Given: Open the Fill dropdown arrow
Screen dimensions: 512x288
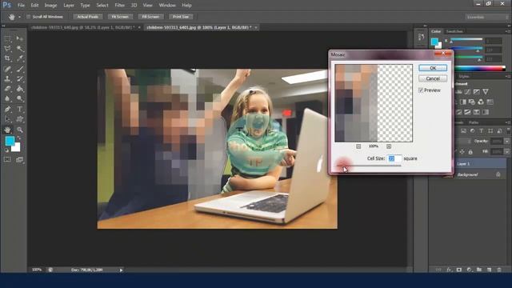Looking at the screenshot, I should (x=506, y=152).
